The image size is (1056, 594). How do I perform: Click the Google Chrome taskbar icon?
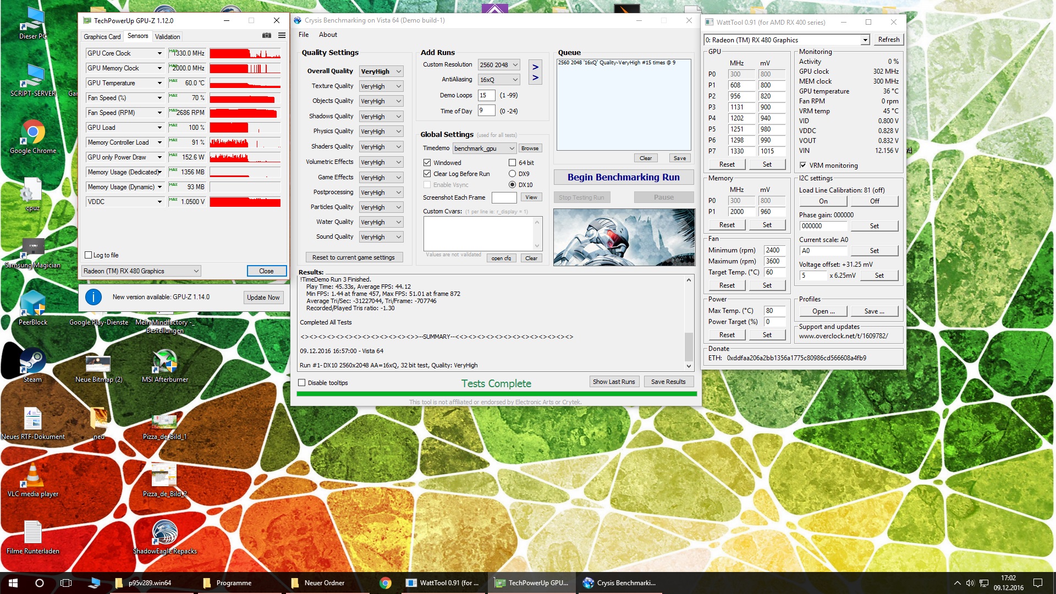385,583
